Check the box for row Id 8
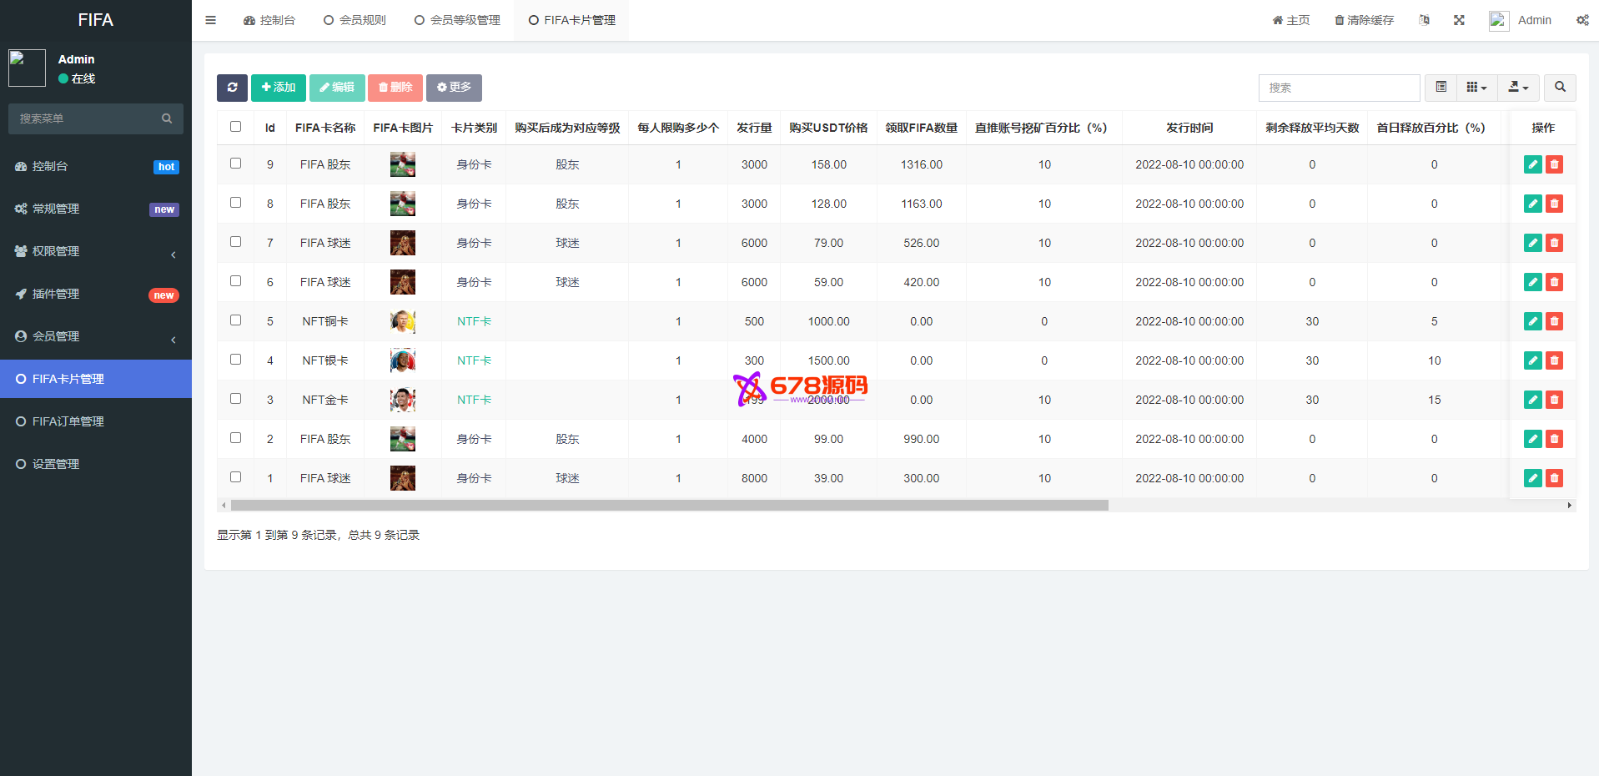 [236, 203]
